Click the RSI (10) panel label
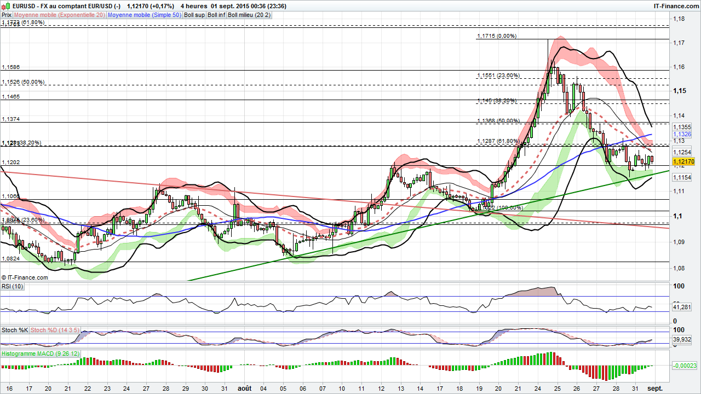This screenshot has width=701, height=394. 11,286
